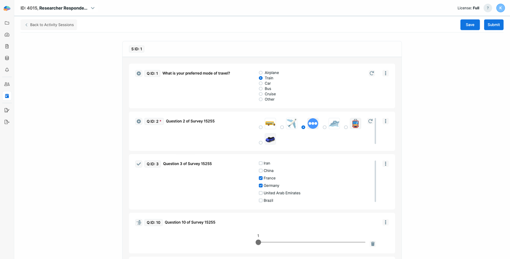
Task: Click the Save button
Action: (470, 25)
